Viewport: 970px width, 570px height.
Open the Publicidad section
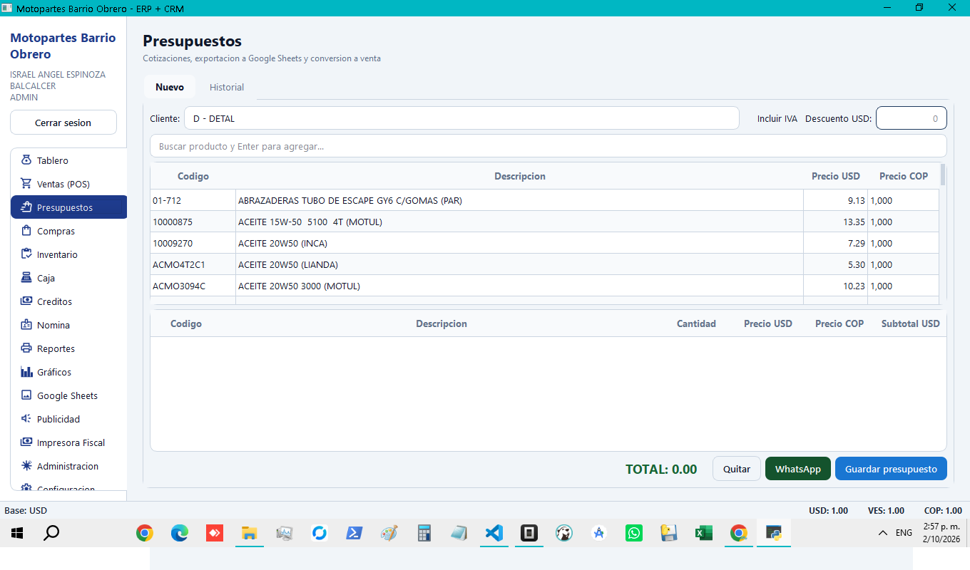pos(68,419)
